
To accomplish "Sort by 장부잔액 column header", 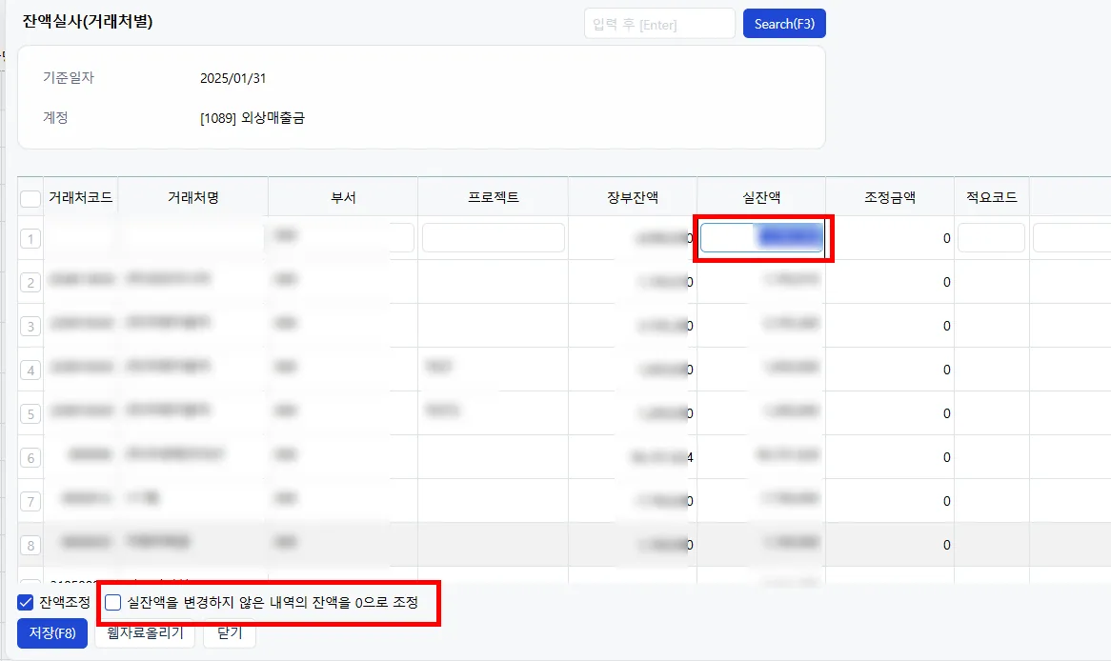I will (632, 198).
